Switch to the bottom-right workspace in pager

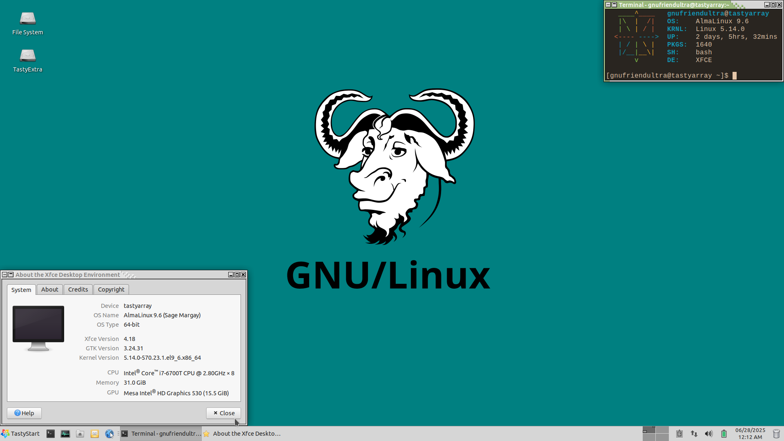click(662, 437)
